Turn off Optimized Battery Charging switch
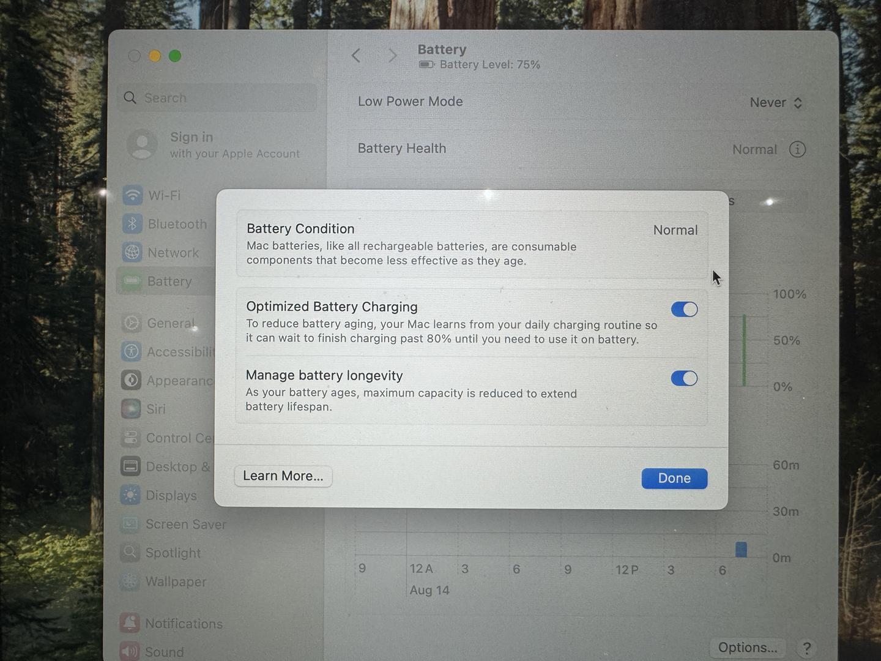This screenshot has height=661, width=881. (684, 309)
